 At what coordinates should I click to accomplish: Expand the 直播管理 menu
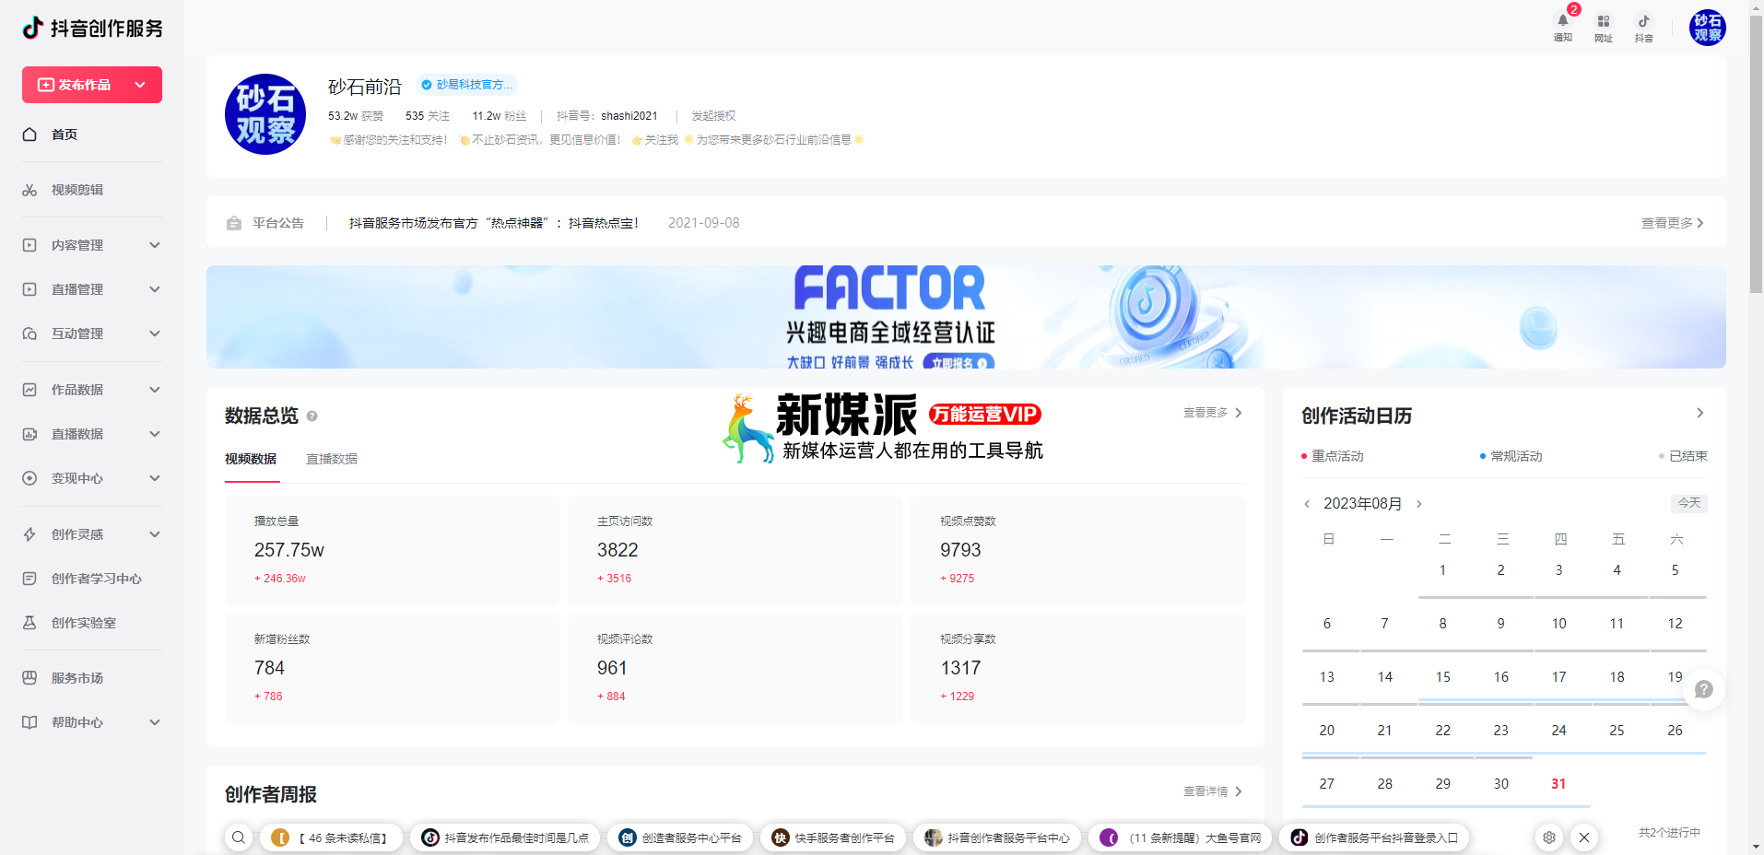[155, 289]
